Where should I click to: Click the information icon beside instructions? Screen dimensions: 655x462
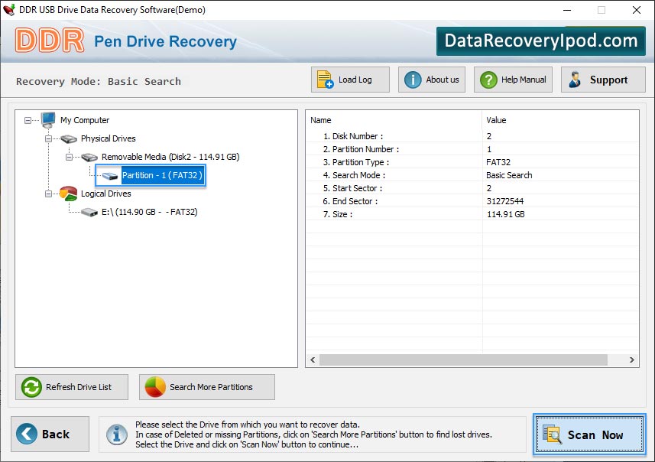point(116,434)
